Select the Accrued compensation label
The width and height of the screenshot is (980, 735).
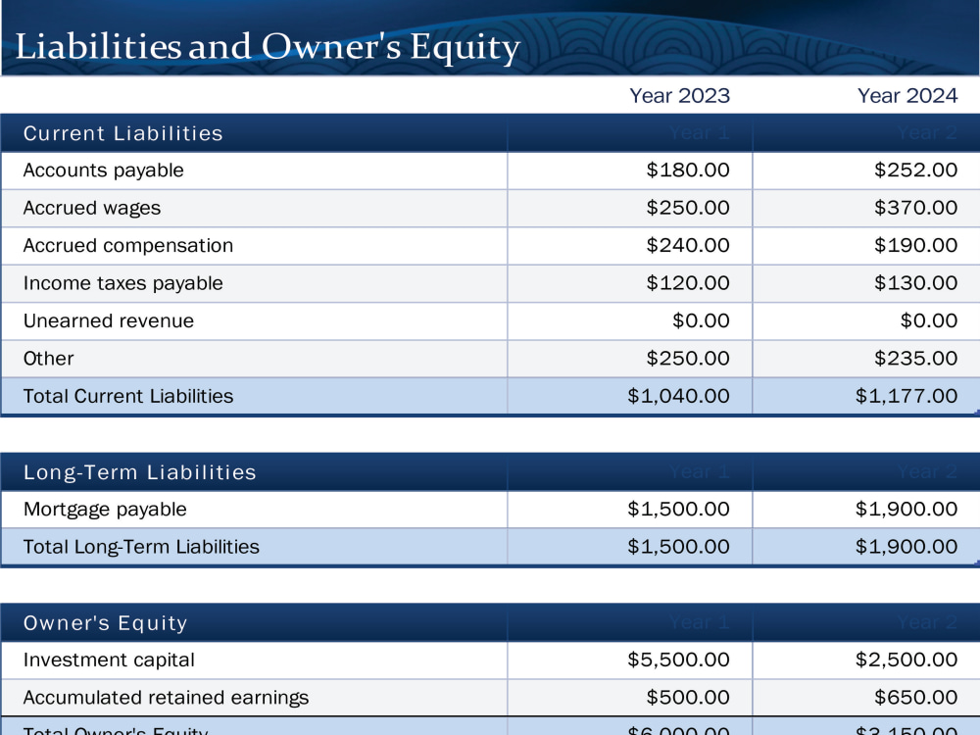(x=128, y=246)
